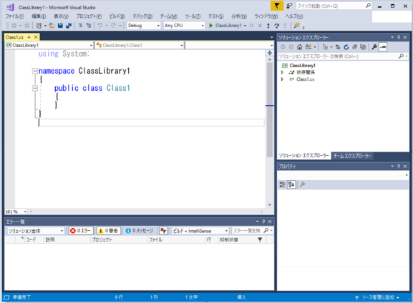413x303 pixels.
Task: Toggle Preview Selected Items in Solution Explorer
Action: (x=383, y=47)
